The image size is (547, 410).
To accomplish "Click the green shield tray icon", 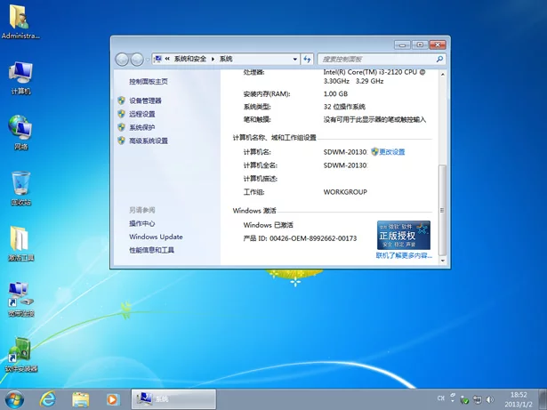I will [464, 400].
